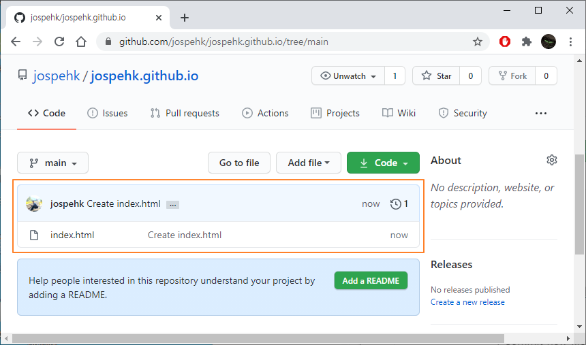Open the index.html file
The height and width of the screenshot is (345, 586).
pos(72,235)
